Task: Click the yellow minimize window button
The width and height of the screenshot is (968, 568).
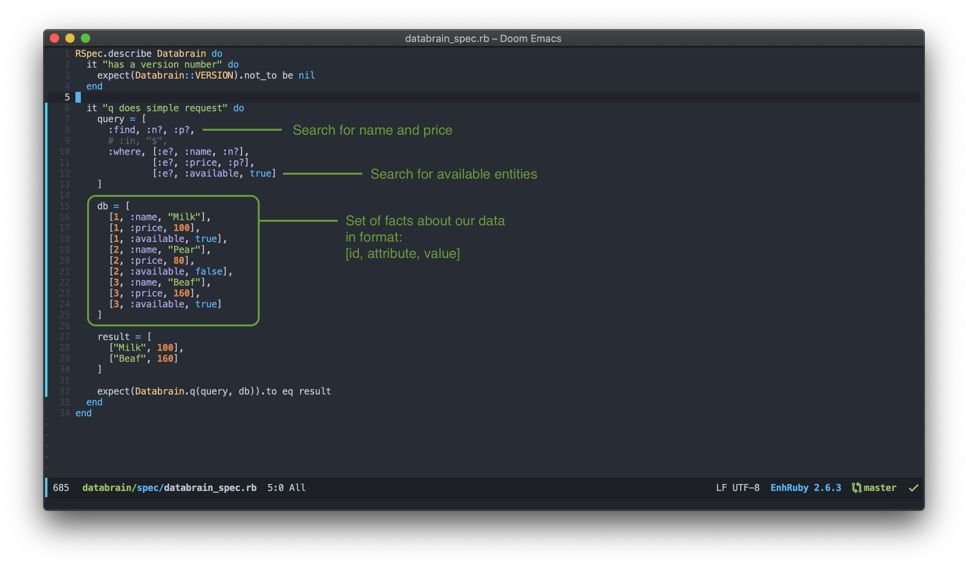Action: click(70, 38)
